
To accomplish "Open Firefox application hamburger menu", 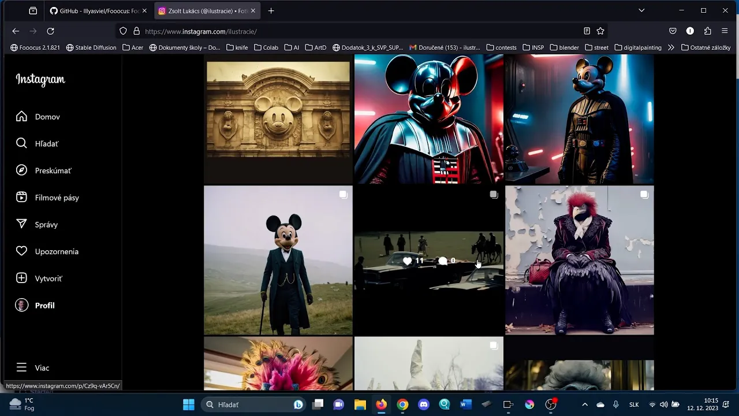I will point(725,31).
